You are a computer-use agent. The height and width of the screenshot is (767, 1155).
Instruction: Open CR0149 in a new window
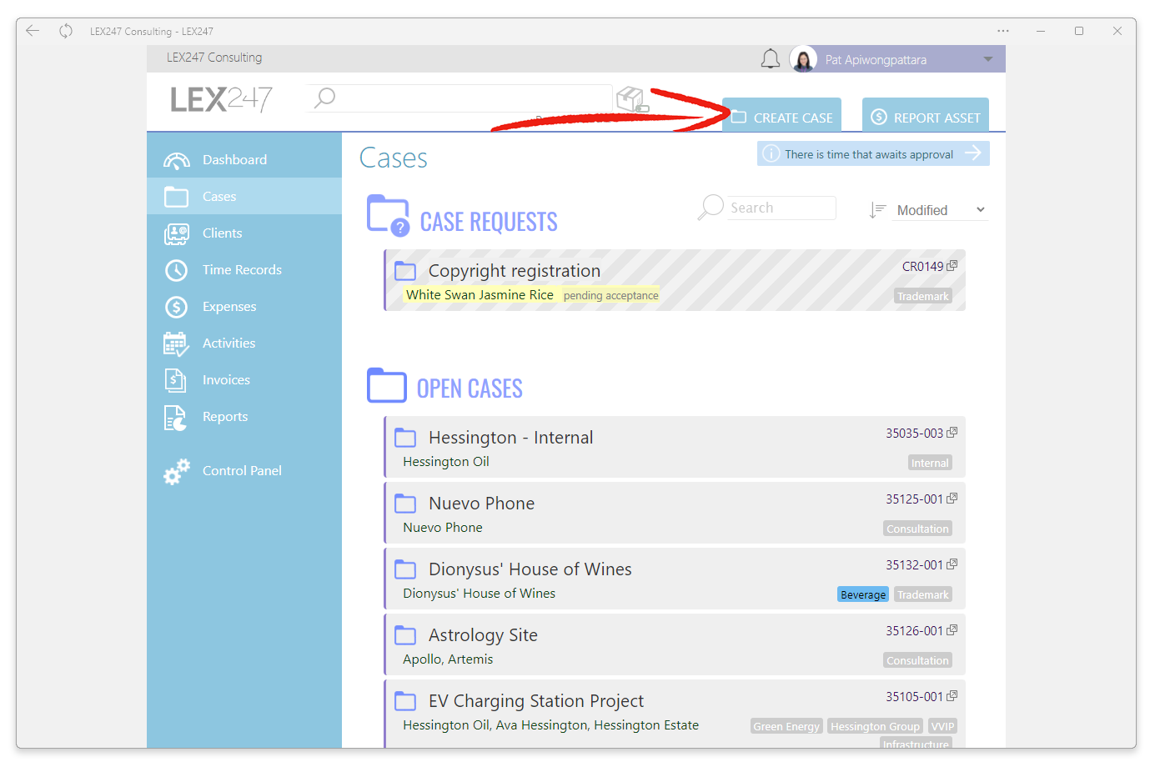pyautogui.click(x=952, y=266)
